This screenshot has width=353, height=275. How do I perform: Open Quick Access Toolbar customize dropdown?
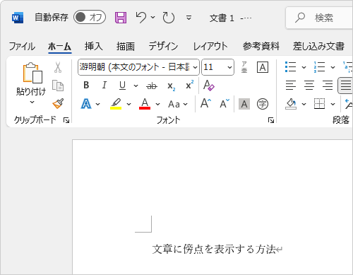click(189, 18)
